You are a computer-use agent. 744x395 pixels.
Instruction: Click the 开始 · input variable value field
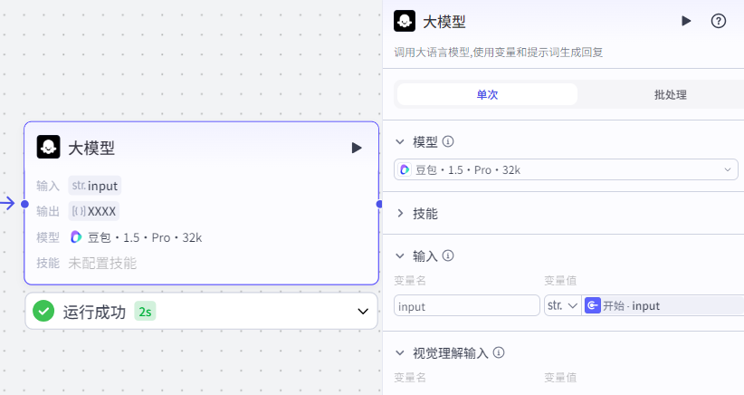click(663, 305)
